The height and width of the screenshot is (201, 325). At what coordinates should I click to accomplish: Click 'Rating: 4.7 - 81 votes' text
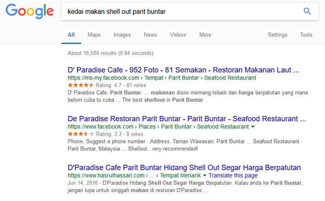coord(121,85)
